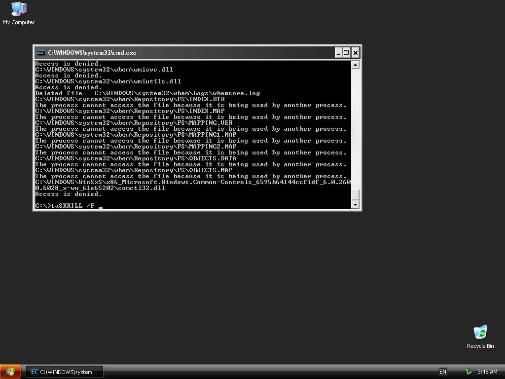Click the cmd window scrollbar thumb
This screenshot has height=379, width=505.
[355, 195]
